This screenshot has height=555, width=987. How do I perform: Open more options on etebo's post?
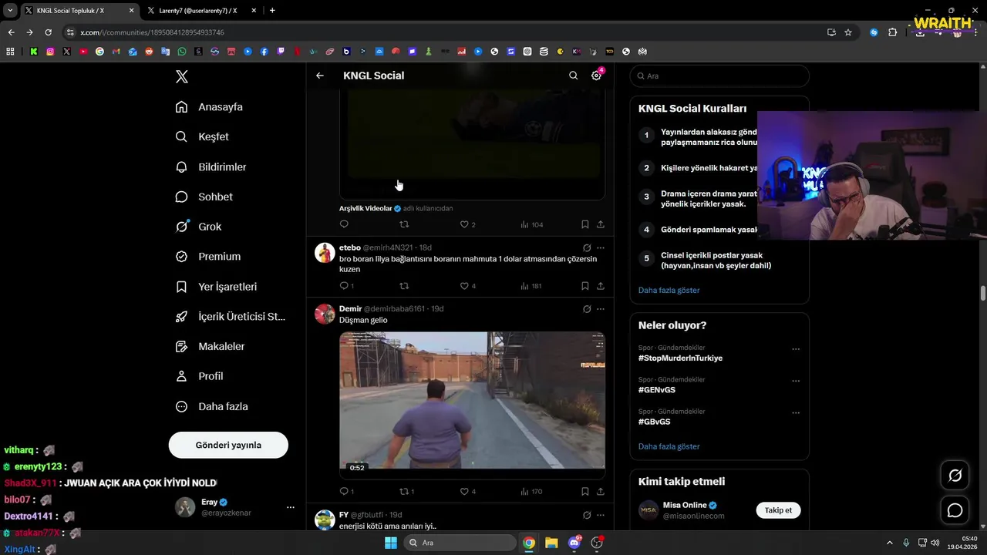pos(601,247)
